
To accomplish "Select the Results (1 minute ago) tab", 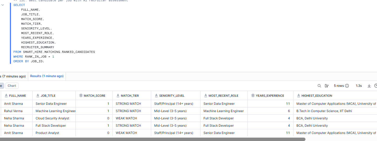I will pyautogui.click(x=47, y=76).
